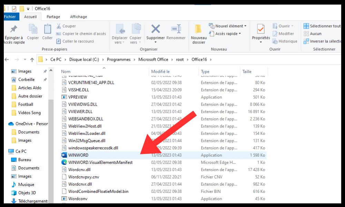Viewport: 345px width, 207px height.
Task: Open Corbeille in the navigation pane
Action: 26,80
